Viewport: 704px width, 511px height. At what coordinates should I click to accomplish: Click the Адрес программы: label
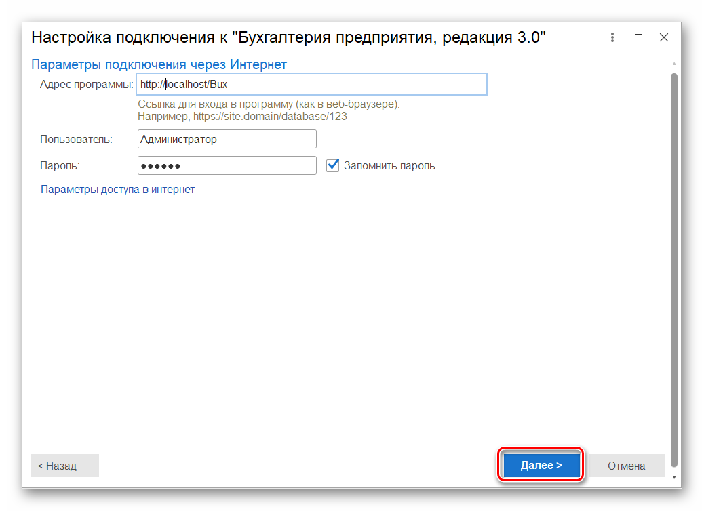click(86, 84)
